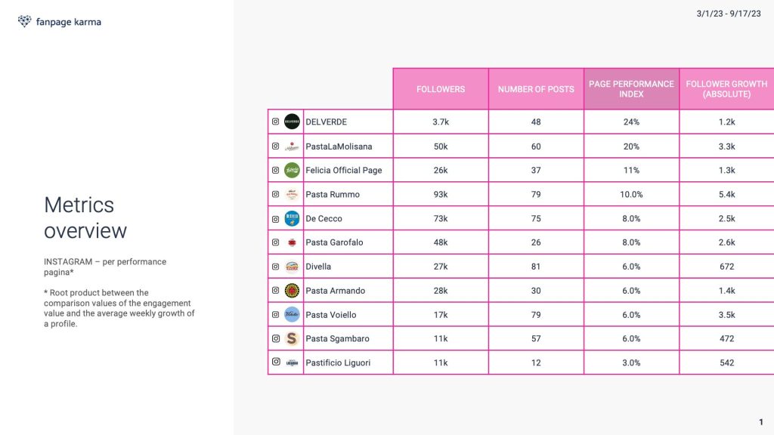This screenshot has width=774, height=435.
Task: Click the Metrics overview title
Action: (x=85, y=217)
